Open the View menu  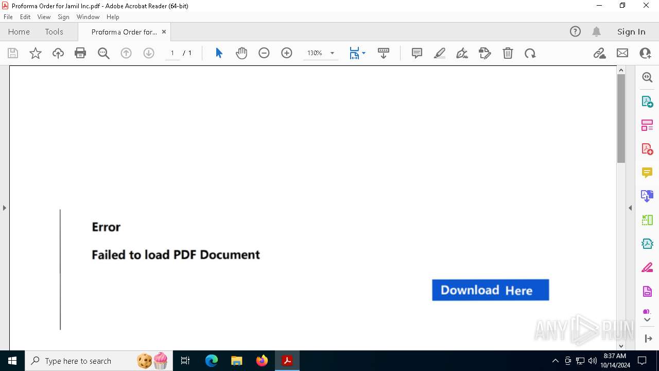click(x=44, y=17)
